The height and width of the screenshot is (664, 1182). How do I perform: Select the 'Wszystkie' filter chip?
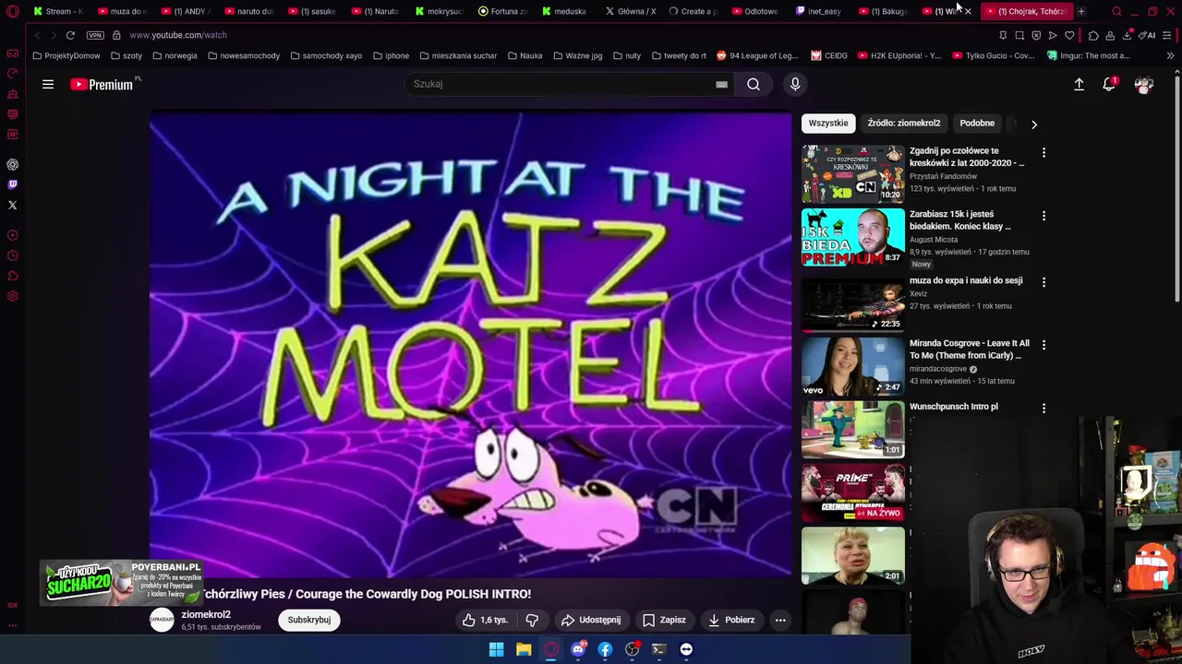point(828,123)
